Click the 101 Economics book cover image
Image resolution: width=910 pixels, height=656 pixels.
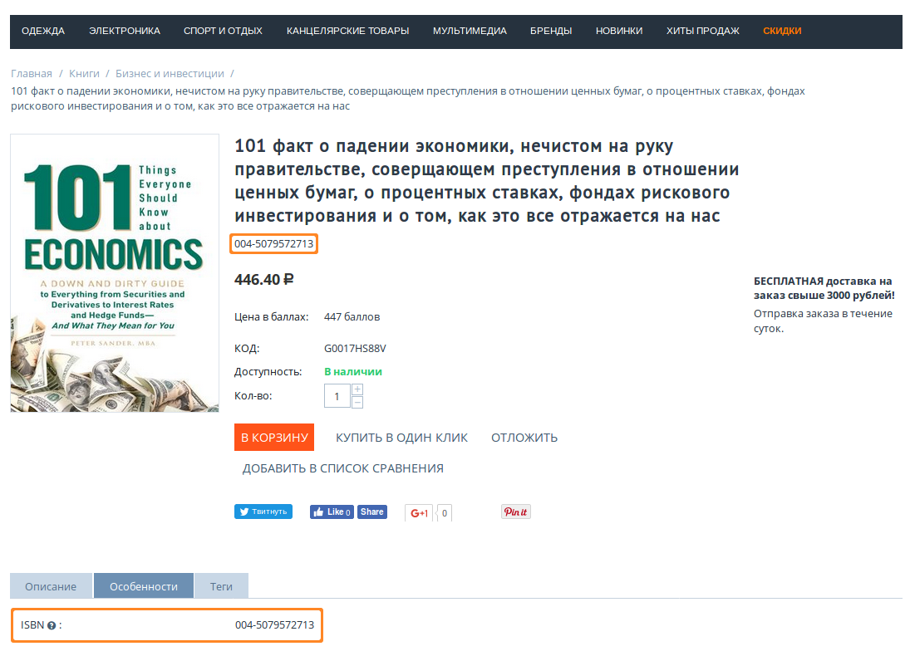click(x=115, y=273)
